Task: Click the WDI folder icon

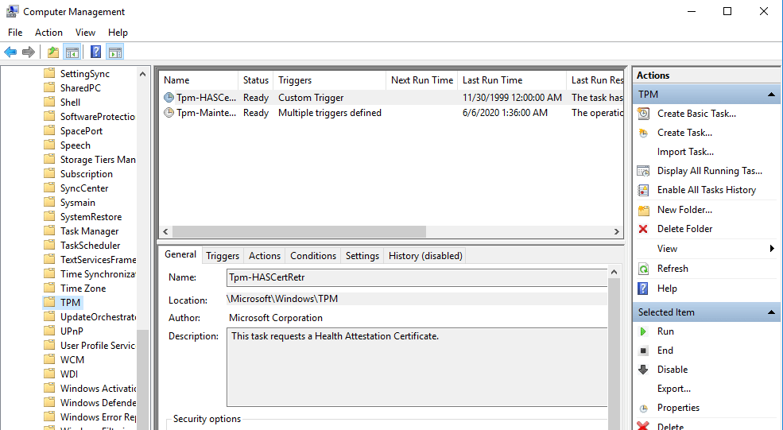Action: [x=49, y=374]
